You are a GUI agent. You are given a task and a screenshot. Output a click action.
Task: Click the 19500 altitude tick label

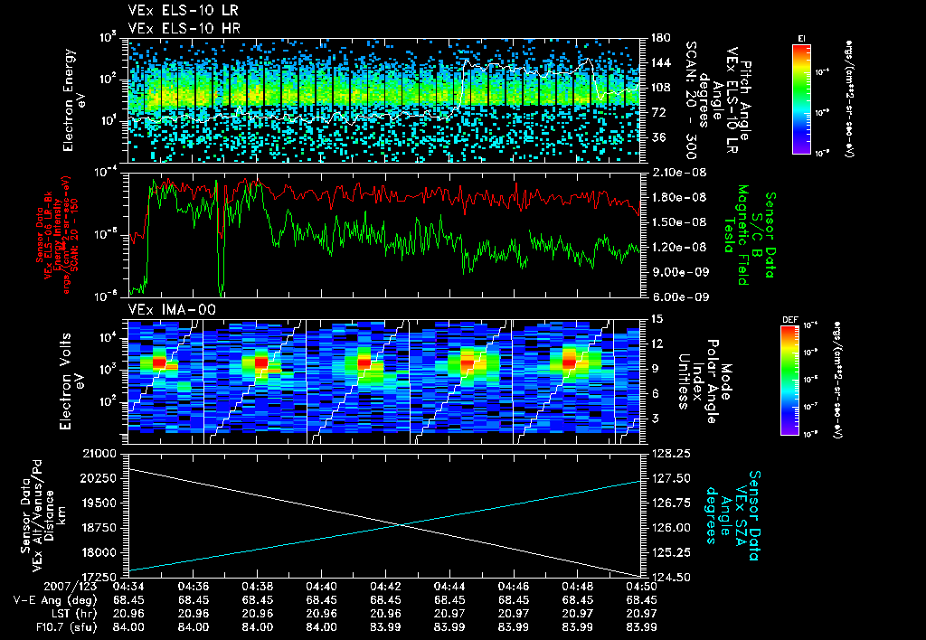point(99,503)
